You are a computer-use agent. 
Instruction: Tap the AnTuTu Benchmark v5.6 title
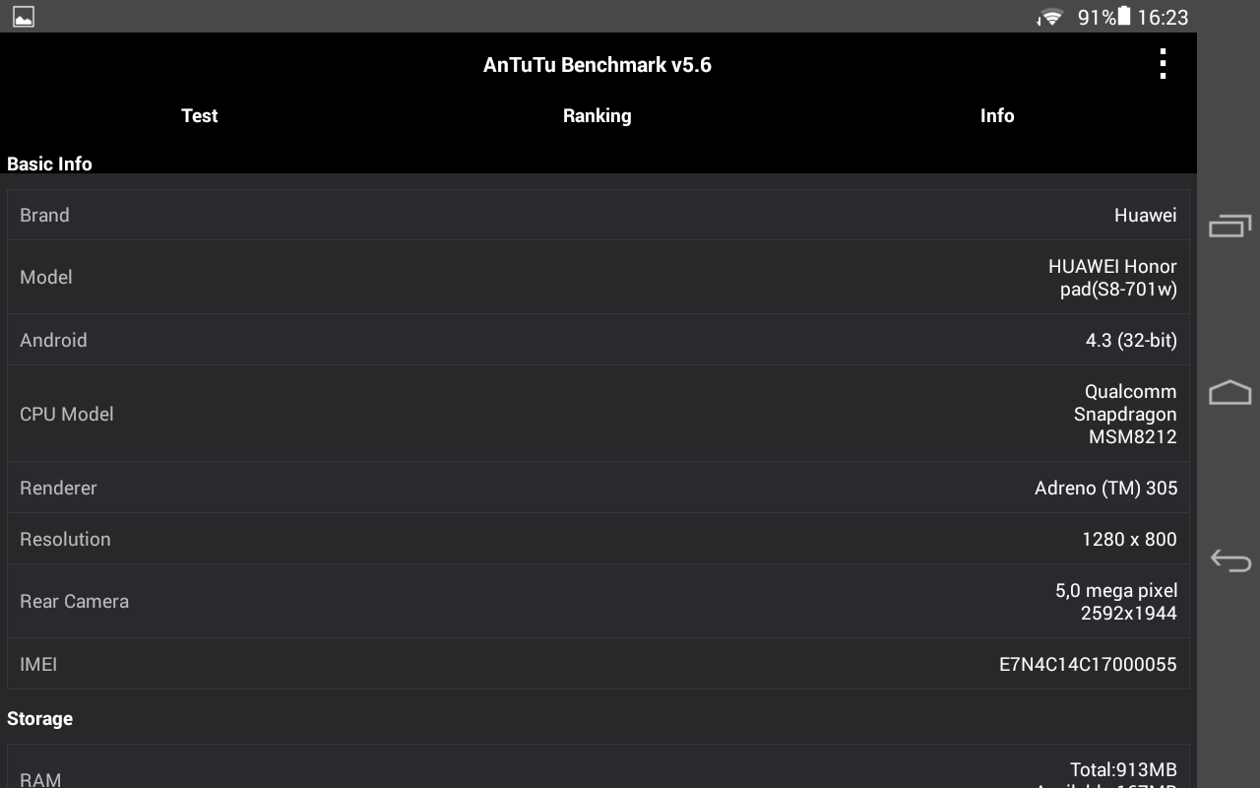coord(597,65)
